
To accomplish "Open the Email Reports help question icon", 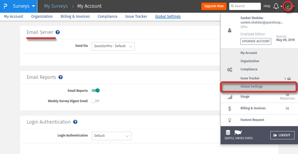I will pos(61,77).
